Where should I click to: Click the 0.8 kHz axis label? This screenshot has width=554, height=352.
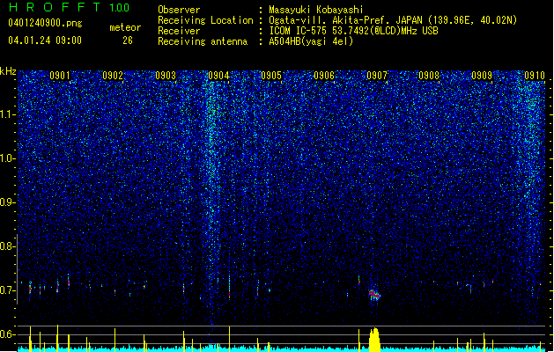point(8,246)
